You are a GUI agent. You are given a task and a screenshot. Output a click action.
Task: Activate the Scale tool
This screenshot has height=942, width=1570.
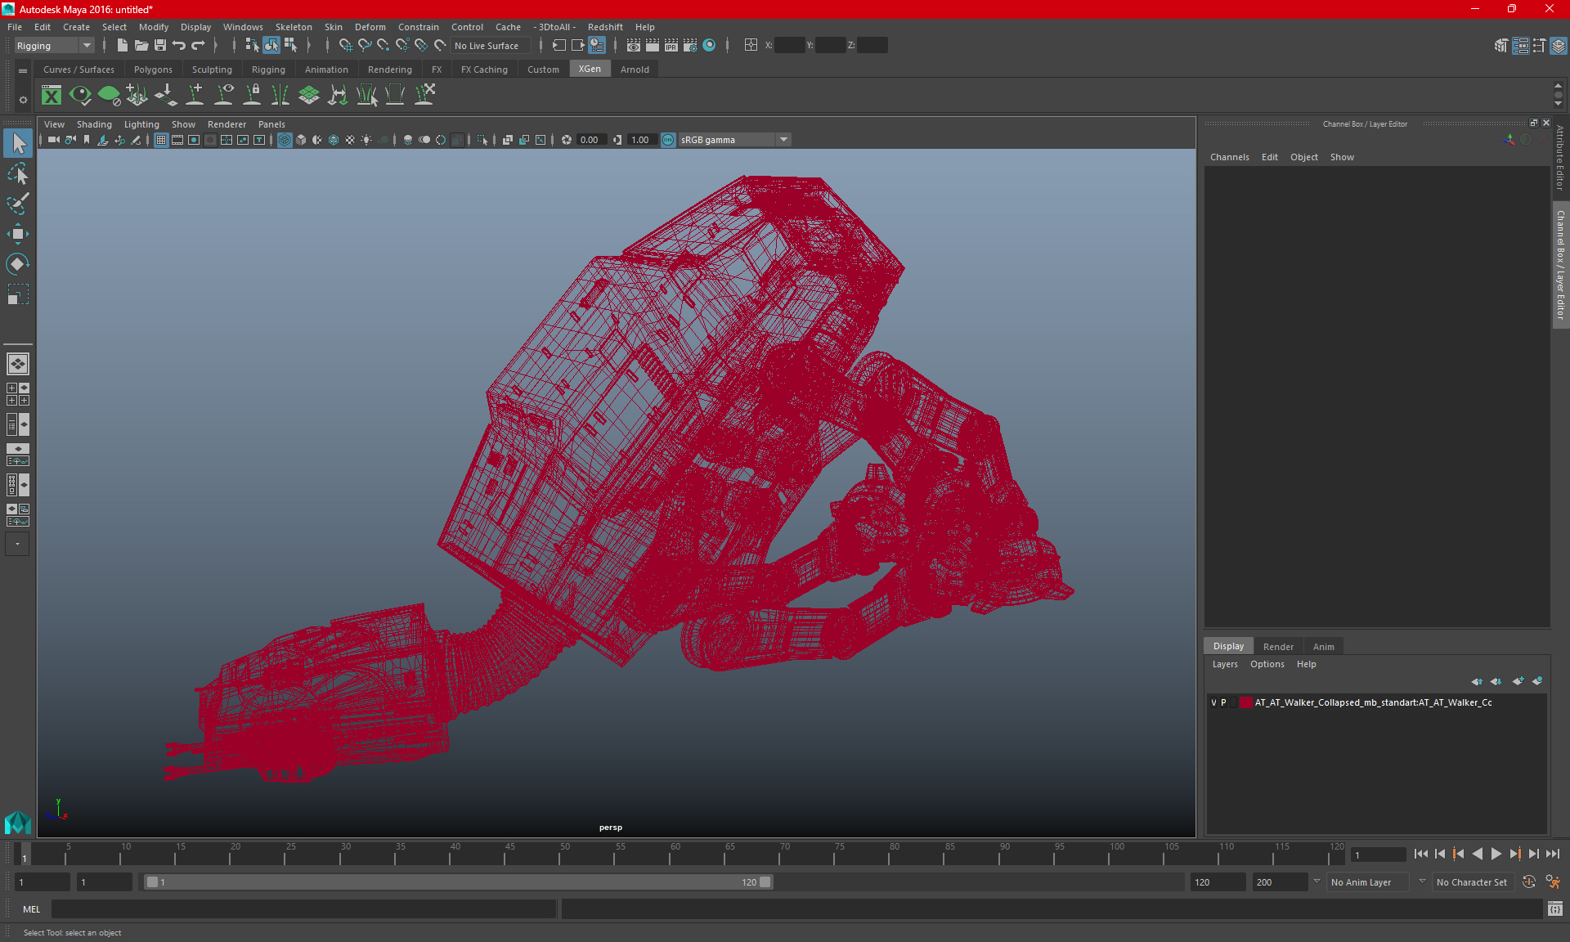tap(18, 294)
